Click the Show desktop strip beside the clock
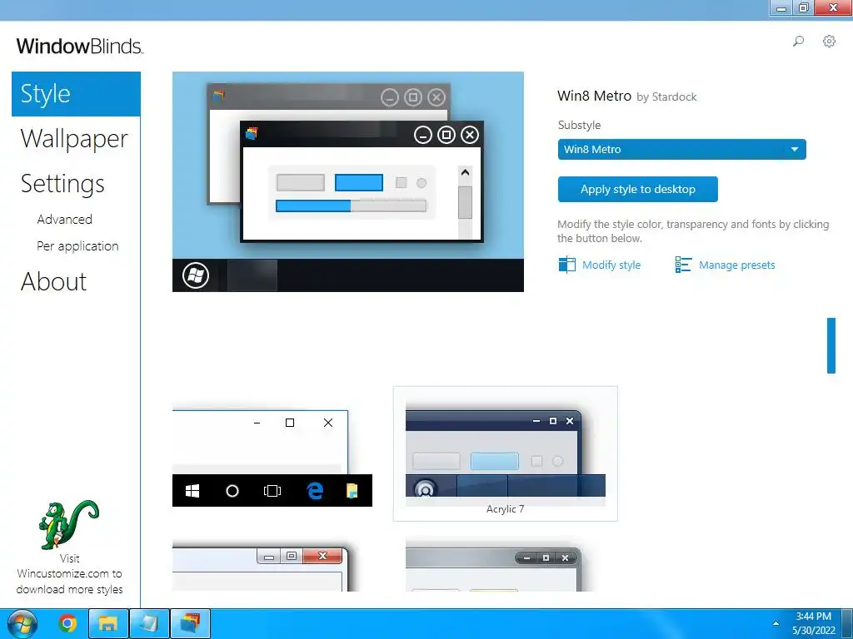 coord(847,624)
